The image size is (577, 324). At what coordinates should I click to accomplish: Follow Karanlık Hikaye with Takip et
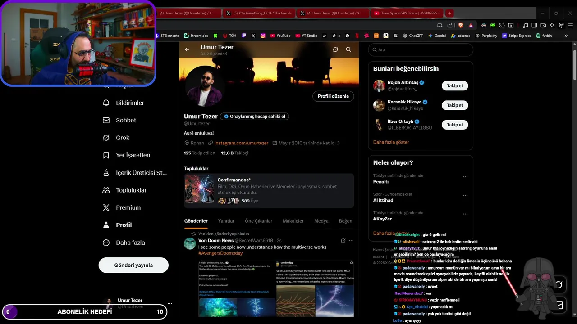(455, 105)
